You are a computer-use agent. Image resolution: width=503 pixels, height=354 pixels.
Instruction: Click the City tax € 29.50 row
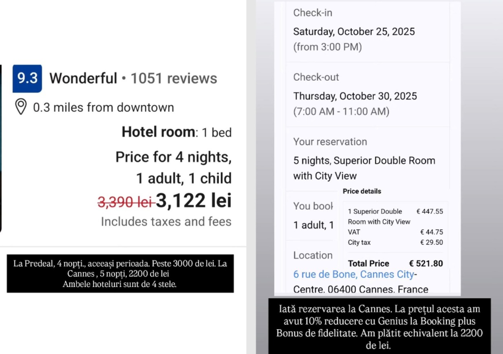(x=395, y=243)
